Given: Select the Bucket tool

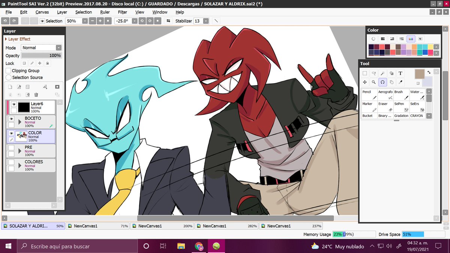Looking at the screenshot, I should [x=369, y=116].
